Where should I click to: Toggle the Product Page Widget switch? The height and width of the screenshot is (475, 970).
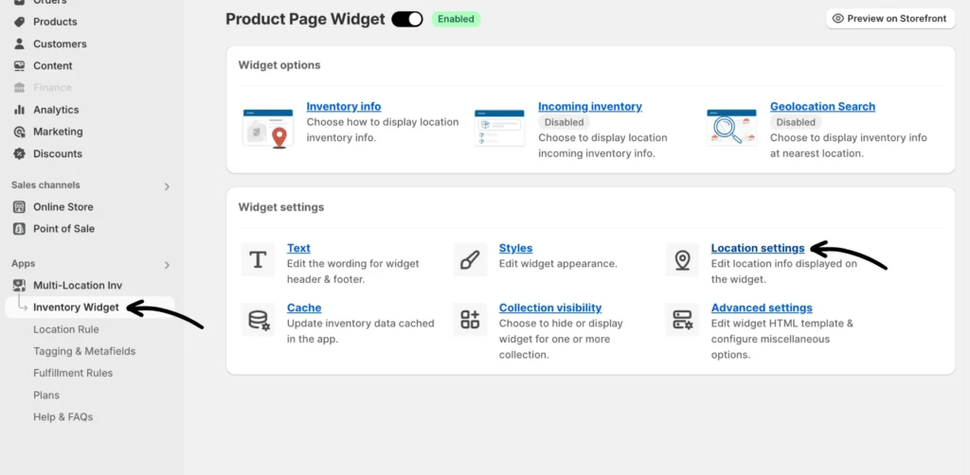click(407, 19)
